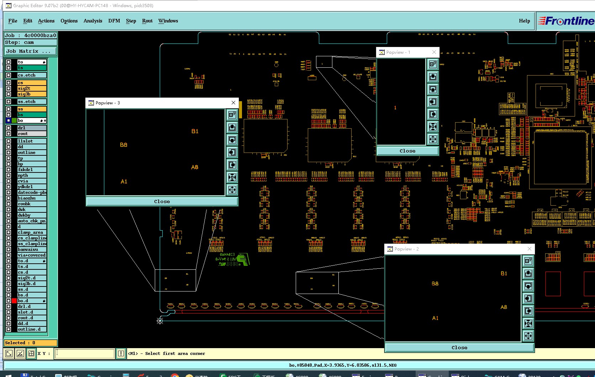The width and height of the screenshot is (595, 377).
Task: Select the 'fzkdrl' layer row
Action: pyautogui.click(x=32, y=170)
